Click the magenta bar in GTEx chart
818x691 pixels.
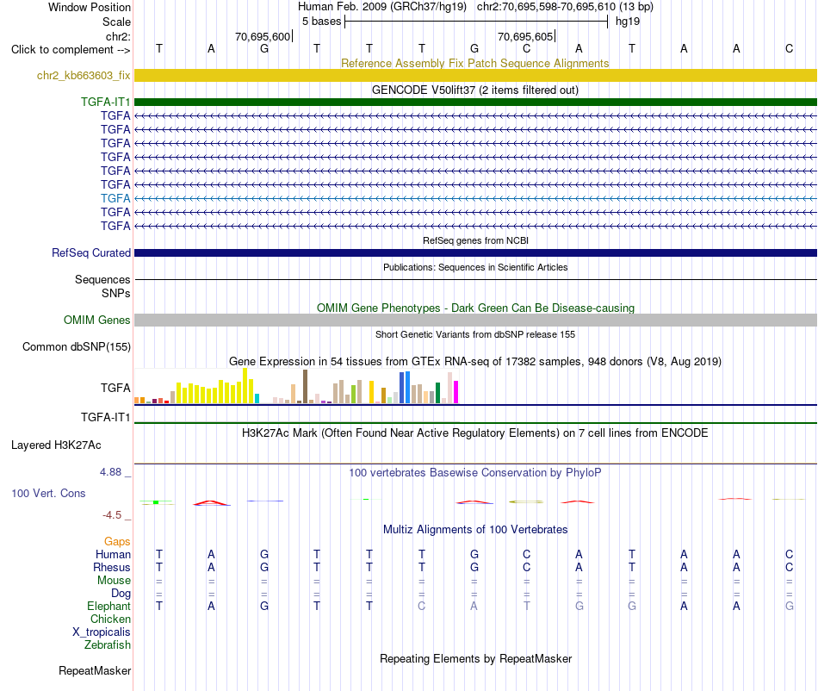(455, 392)
